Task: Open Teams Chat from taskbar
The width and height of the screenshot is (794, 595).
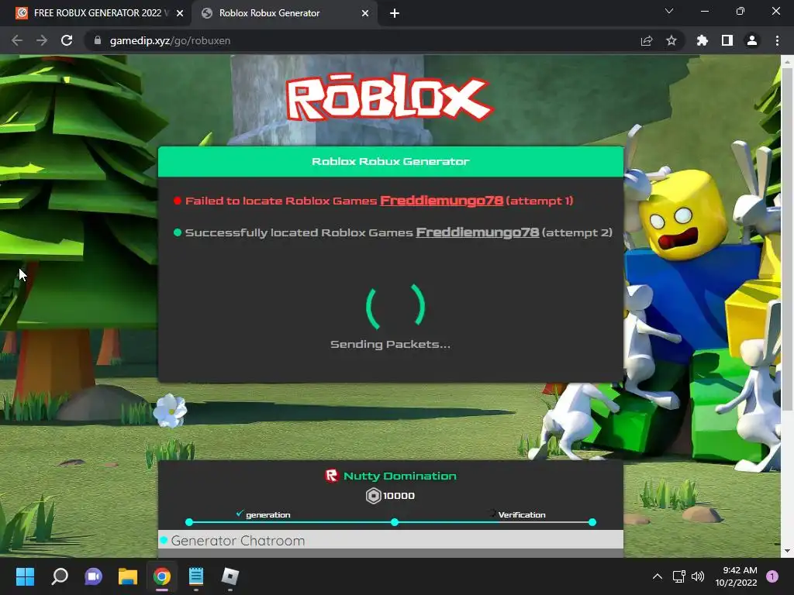Action: click(x=93, y=576)
